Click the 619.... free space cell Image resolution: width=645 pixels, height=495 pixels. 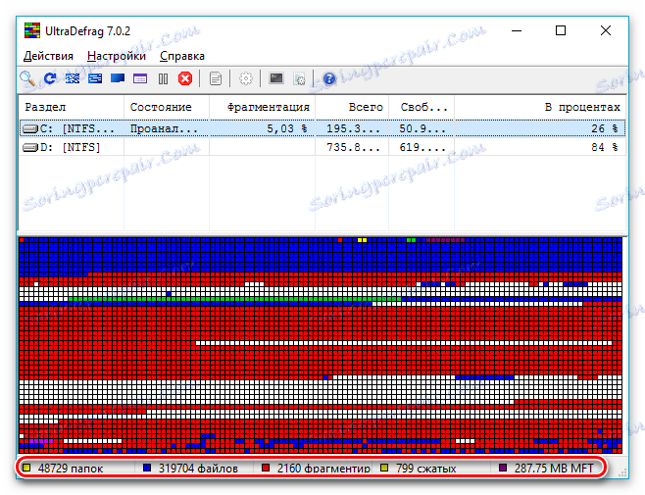pyautogui.click(x=422, y=147)
